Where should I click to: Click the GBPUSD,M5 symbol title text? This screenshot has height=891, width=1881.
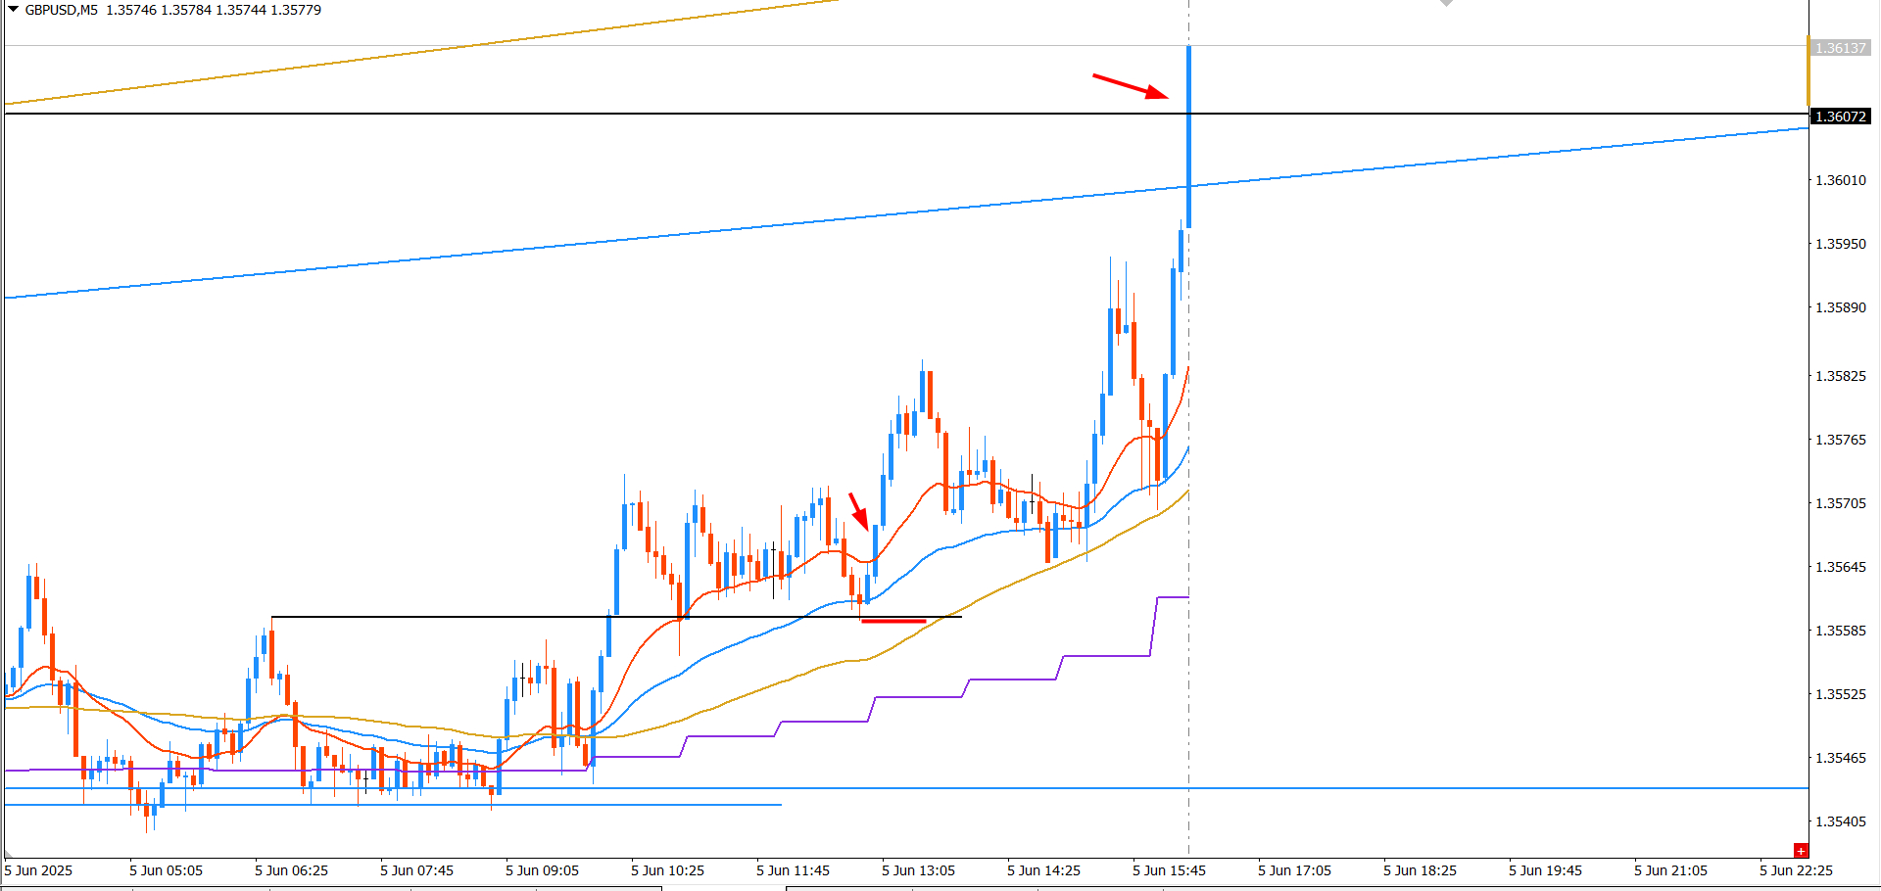tap(62, 10)
